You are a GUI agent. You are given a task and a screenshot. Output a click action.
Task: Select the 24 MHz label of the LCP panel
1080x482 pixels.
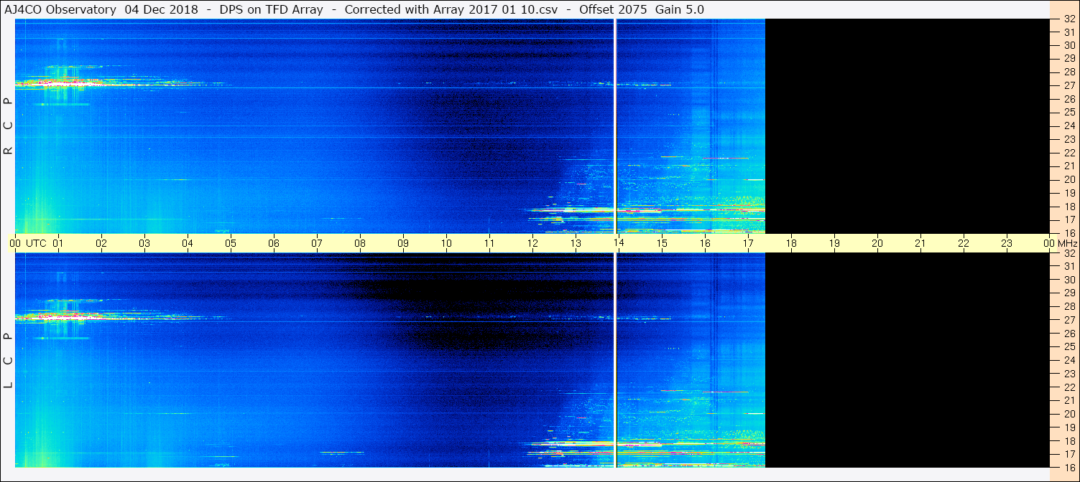pos(1069,360)
